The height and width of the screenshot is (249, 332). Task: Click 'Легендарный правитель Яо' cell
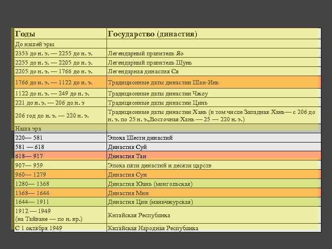tap(214, 53)
